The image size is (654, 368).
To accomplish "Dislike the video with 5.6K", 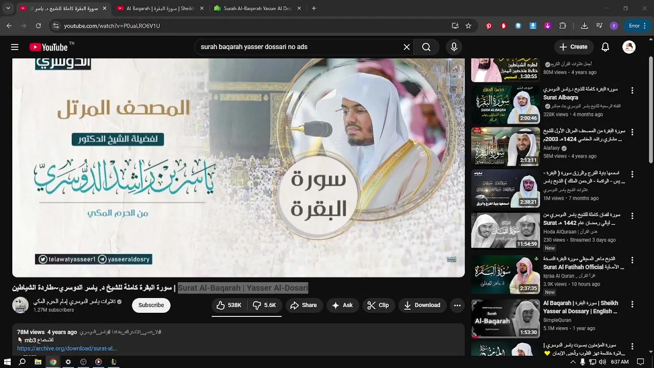I will [265, 305].
